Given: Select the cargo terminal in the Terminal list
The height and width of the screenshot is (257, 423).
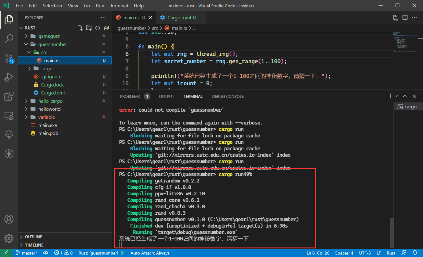Looking at the screenshot, I should pos(408,106).
